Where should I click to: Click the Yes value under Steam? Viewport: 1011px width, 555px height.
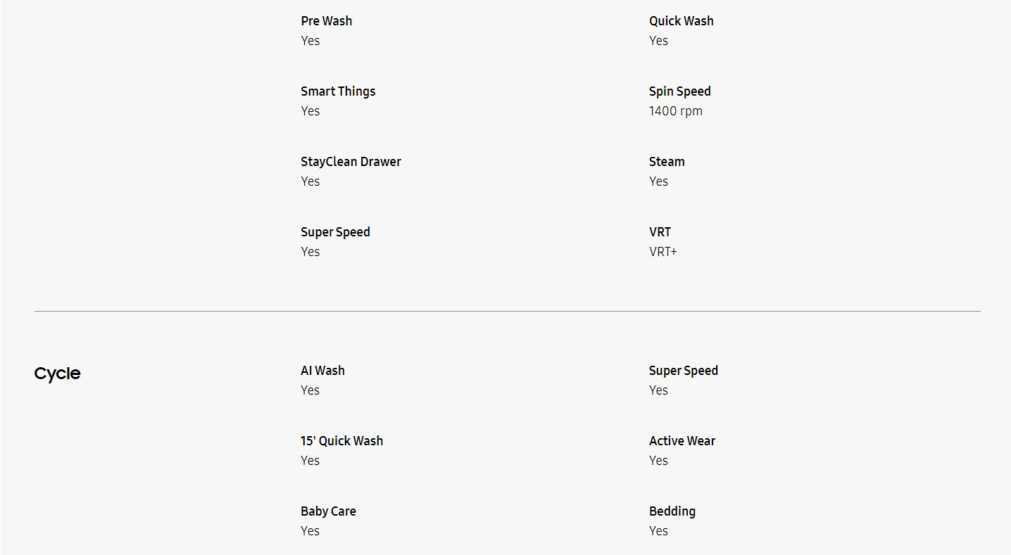658,181
